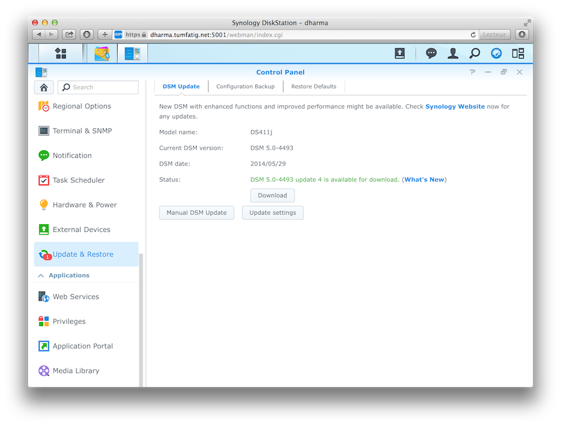Collapse the Applications section
This screenshot has height=426, width=561.
41,276
